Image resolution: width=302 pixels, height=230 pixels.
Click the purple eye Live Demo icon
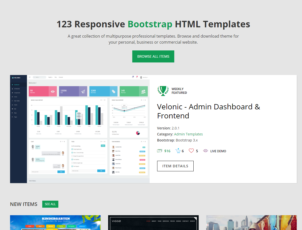coord(205,151)
